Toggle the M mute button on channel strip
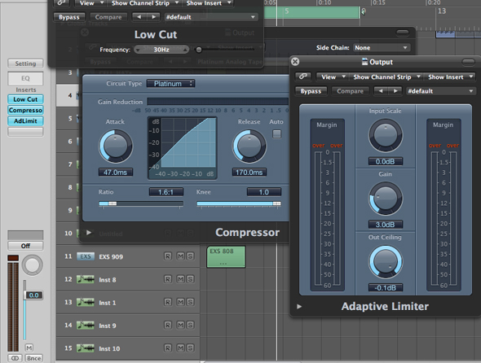This screenshot has width=481, height=363. pyautogui.click(x=29, y=348)
